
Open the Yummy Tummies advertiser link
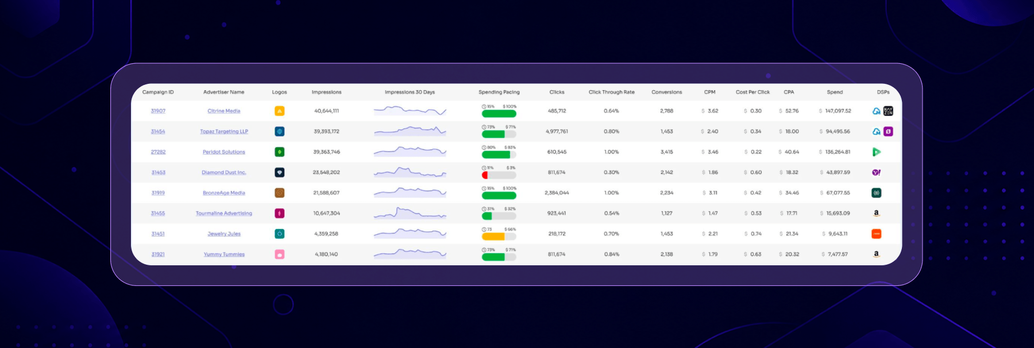coord(224,254)
